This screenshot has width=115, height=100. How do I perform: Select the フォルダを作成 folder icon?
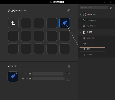click(84, 21)
